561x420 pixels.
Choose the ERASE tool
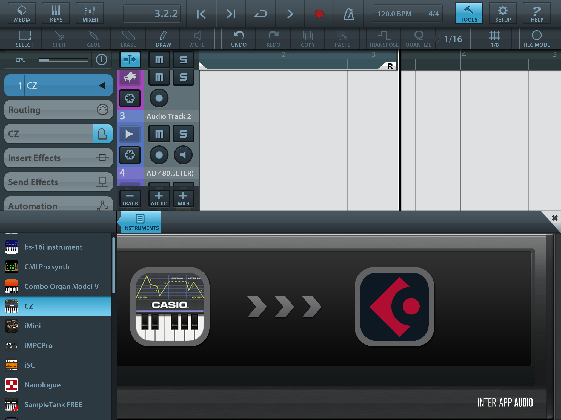pyautogui.click(x=128, y=39)
